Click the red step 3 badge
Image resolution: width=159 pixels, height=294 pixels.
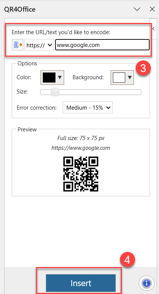point(143,69)
